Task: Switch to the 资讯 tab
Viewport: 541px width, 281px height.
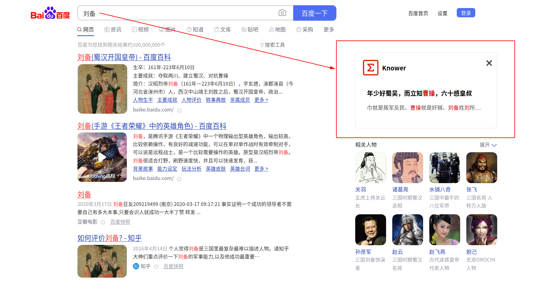Action: pyautogui.click(x=113, y=30)
